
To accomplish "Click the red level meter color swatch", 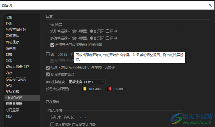I will point(109,89).
